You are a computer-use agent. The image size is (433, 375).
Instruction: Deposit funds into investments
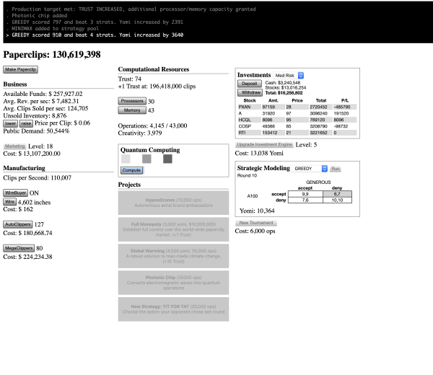(248, 84)
